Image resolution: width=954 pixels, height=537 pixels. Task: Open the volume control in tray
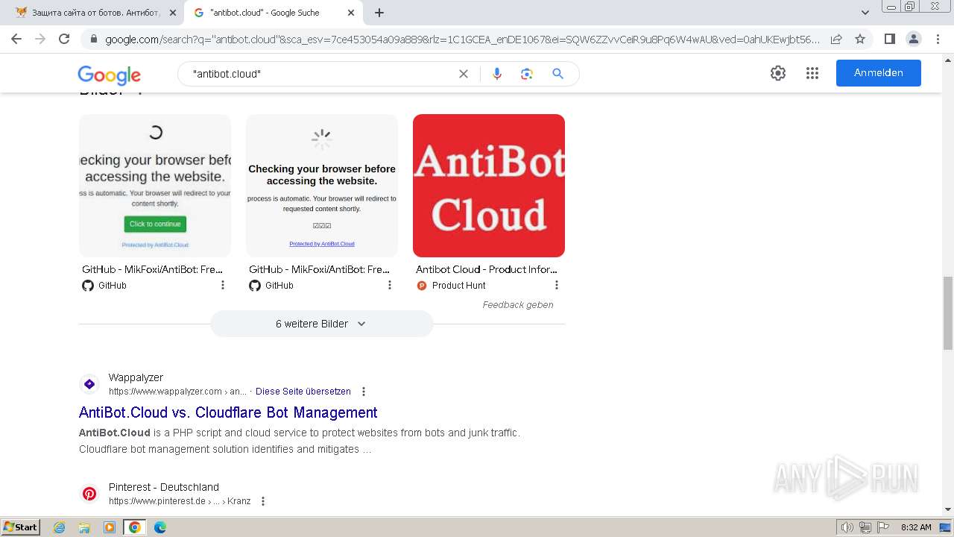click(847, 527)
